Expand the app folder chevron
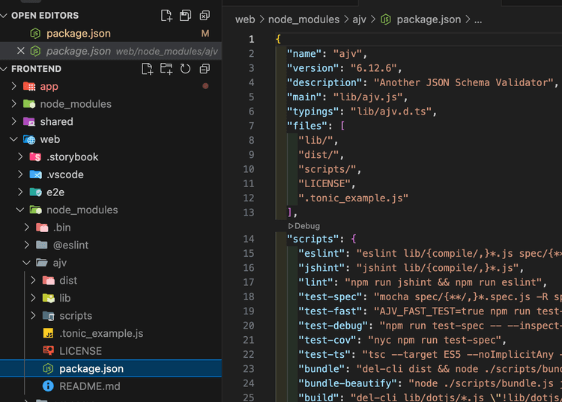Image resolution: width=562 pixels, height=402 pixels. [13, 86]
